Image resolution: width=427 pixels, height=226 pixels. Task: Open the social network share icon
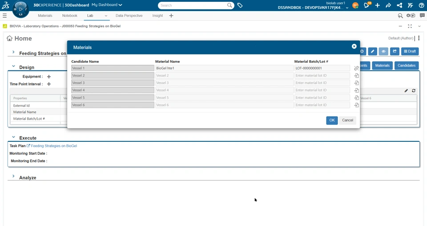pyautogui.click(x=399, y=5)
